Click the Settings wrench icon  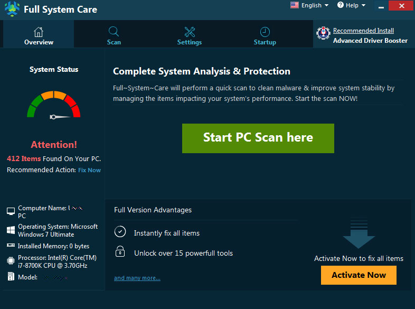tap(190, 32)
